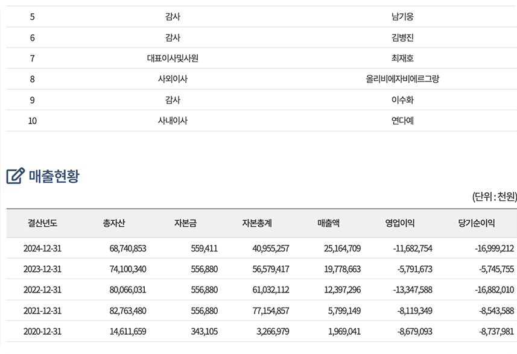Click total assets value 74,100,340
The height and width of the screenshot is (354, 517).
(x=128, y=269)
